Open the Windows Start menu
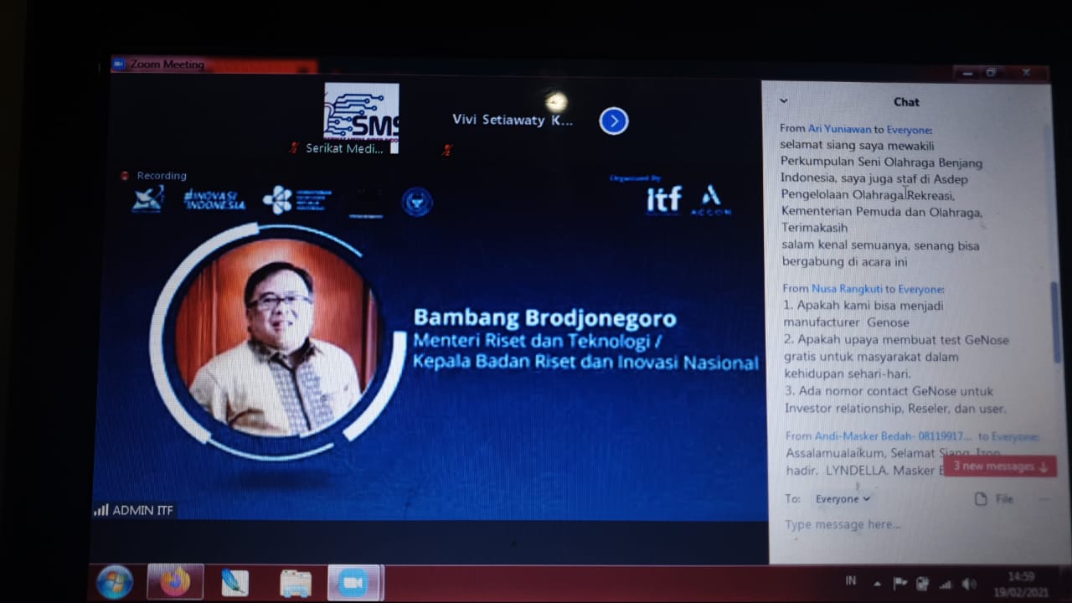The height and width of the screenshot is (603, 1072). [115, 583]
